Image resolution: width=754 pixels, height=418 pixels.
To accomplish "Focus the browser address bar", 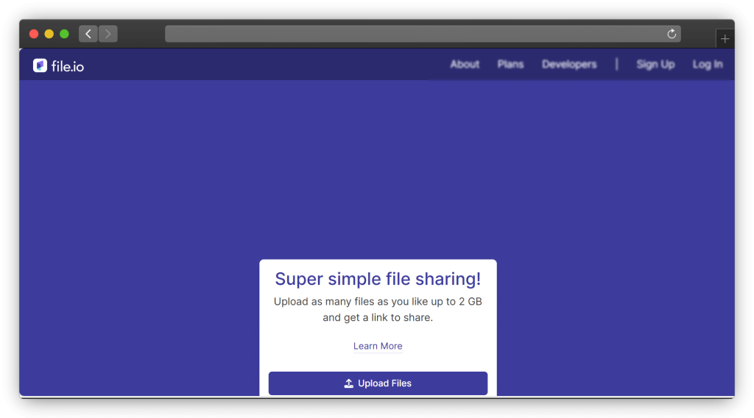I will click(412, 34).
